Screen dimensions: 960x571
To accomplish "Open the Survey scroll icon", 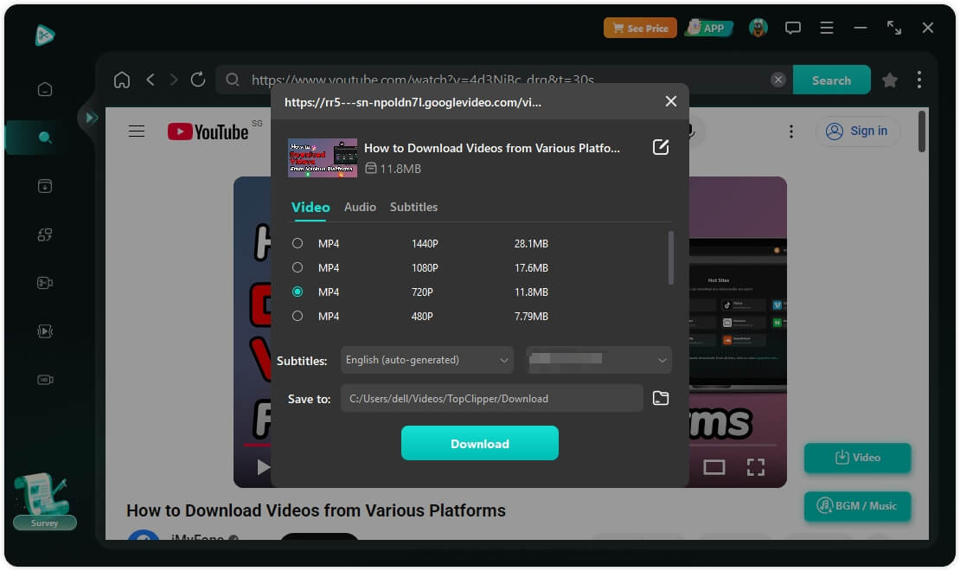I will [44, 500].
